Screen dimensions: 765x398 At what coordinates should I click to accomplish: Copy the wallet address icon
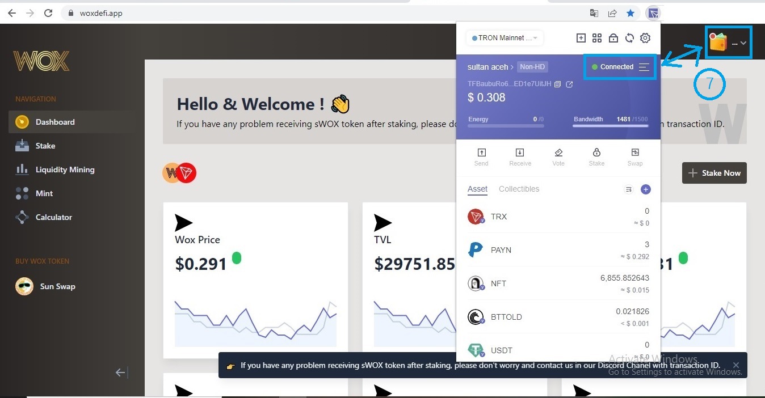[x=557, y=84]
